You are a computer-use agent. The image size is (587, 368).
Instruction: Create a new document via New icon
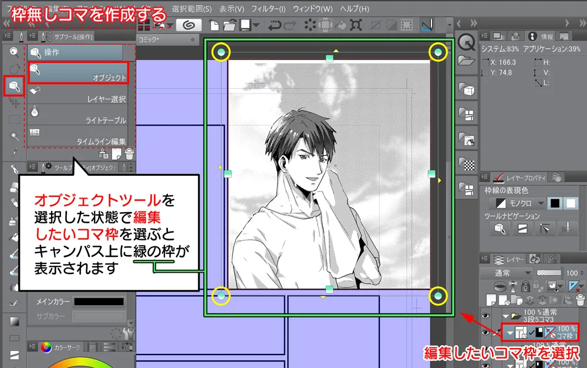click(214, 25)
